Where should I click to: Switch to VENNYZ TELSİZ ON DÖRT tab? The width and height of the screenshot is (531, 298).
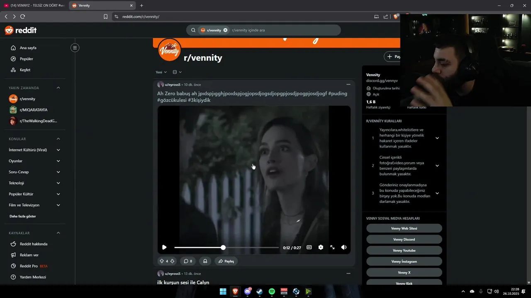point(34,5)
